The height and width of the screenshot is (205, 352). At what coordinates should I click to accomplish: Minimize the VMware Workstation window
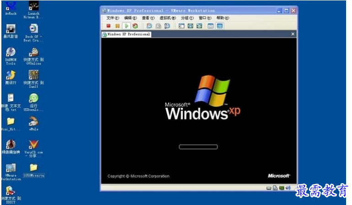tap(279, 11)
